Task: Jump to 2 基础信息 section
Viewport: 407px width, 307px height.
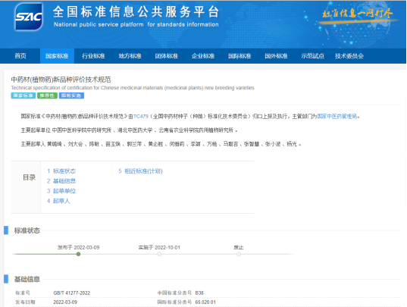Action: (61, 181)
